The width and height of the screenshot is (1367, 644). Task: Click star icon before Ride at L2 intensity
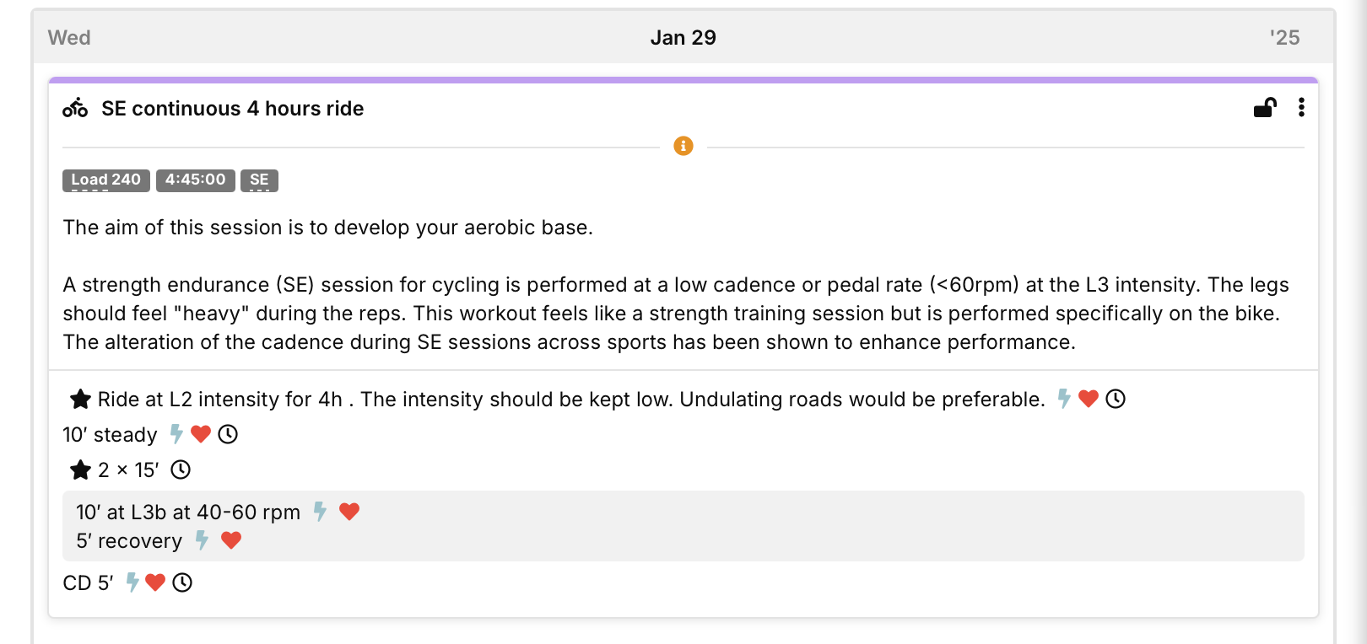pyautogui.click(x=80, y=399)
